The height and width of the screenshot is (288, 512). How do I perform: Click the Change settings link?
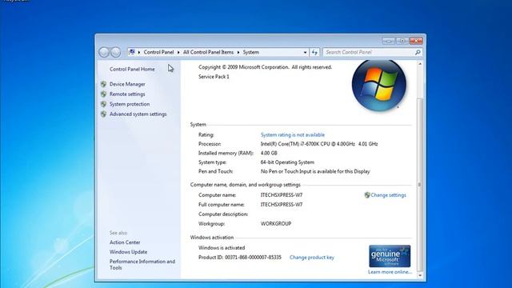coord(388,195)
